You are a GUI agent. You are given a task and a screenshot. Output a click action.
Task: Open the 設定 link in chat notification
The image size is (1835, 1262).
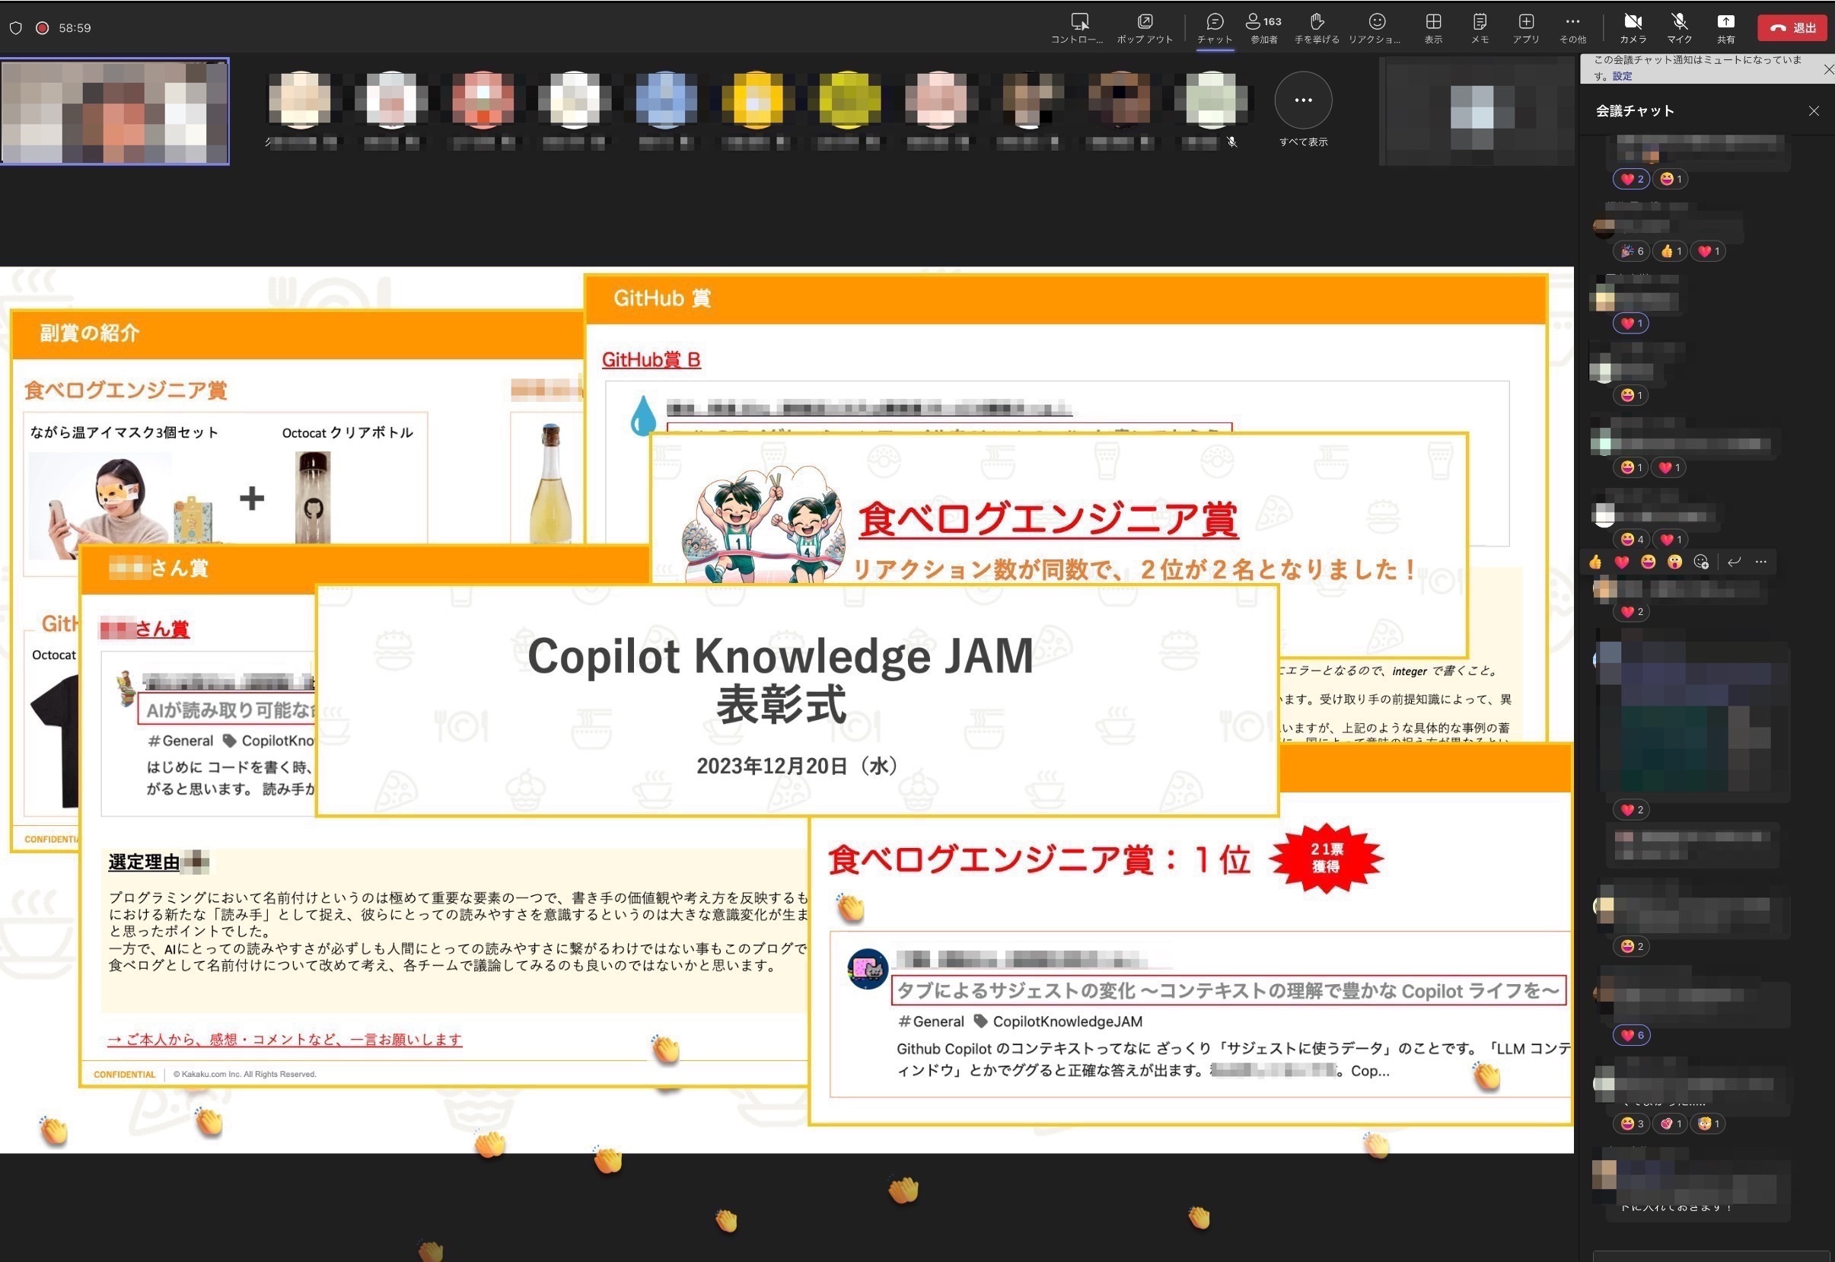[x=1623, y=76]
